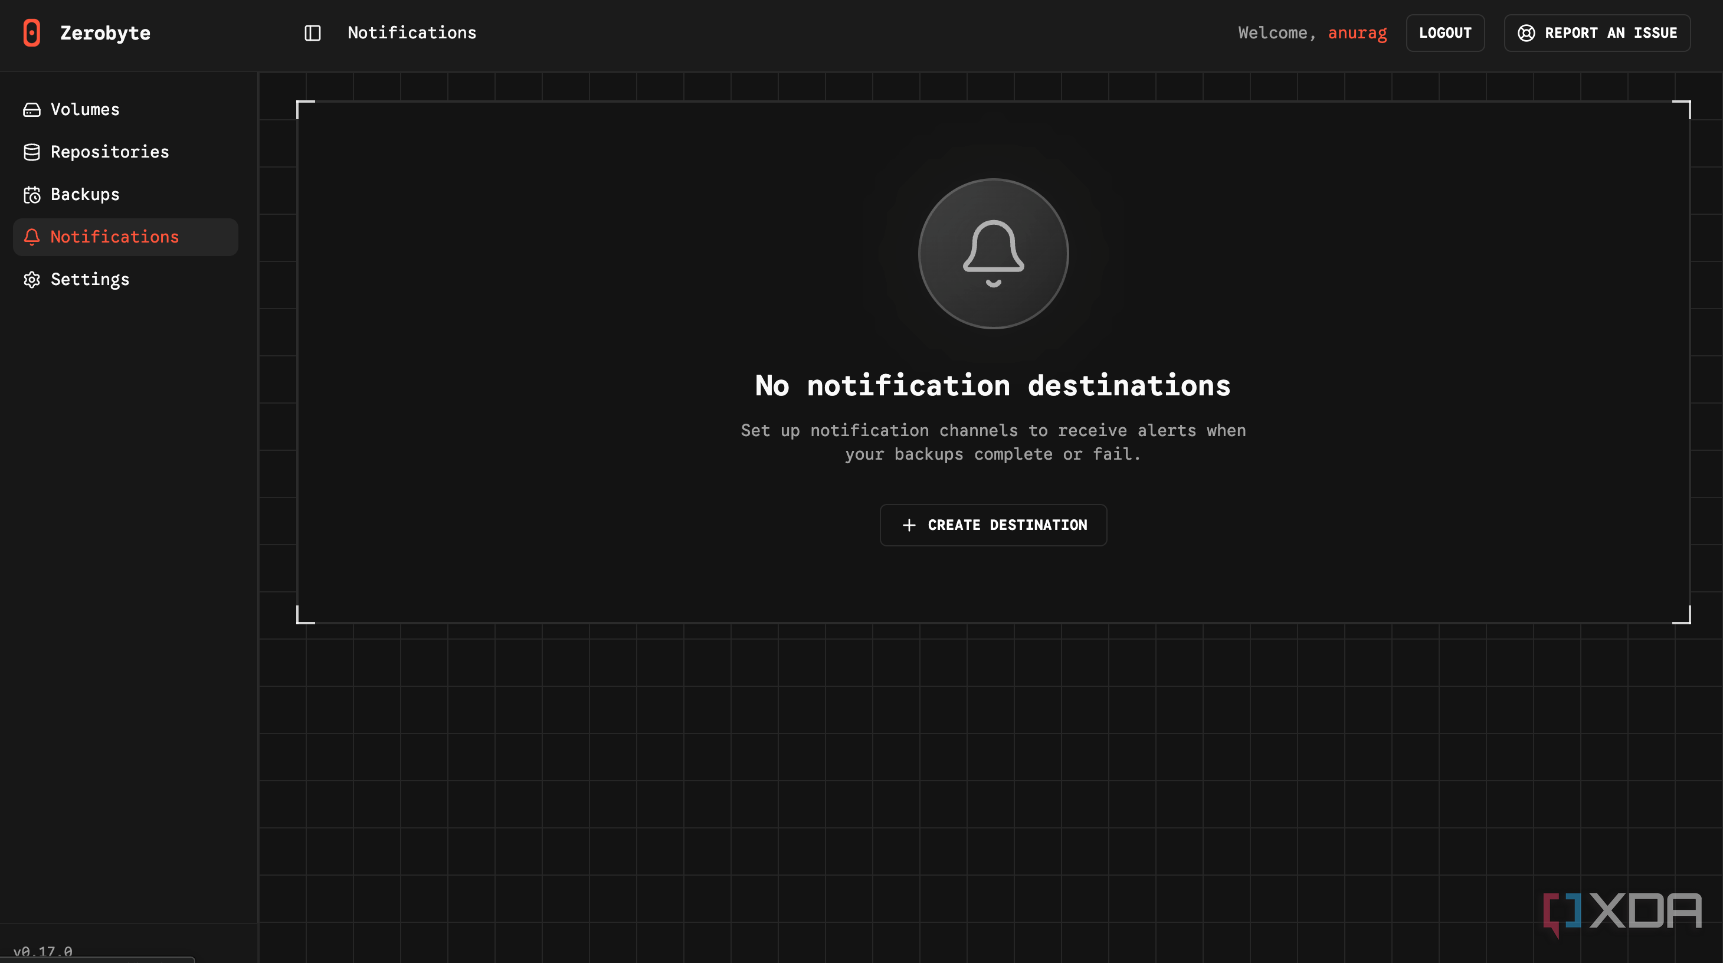Click the LOGOUT button

tap(1444, 33)
